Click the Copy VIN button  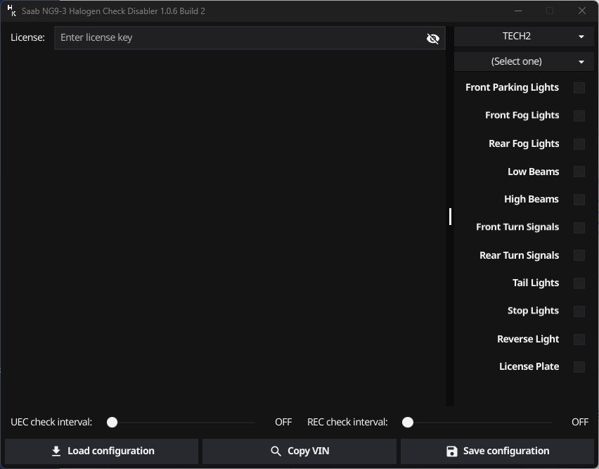299,451
